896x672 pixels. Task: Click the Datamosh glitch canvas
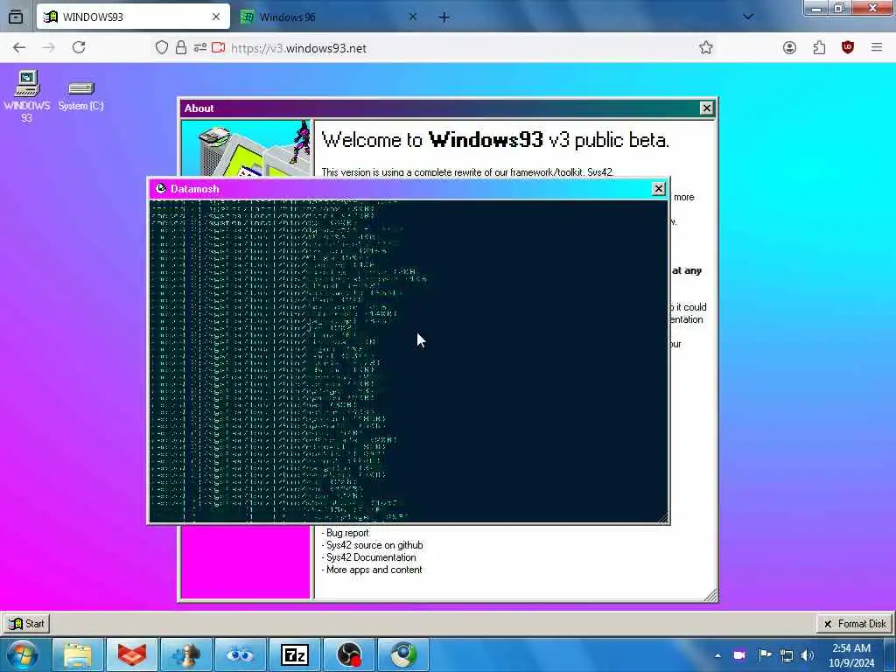tap(408, 360)
